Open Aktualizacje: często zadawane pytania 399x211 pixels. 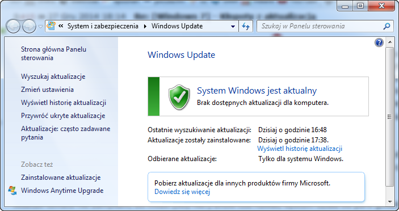(x=66, y=133)
